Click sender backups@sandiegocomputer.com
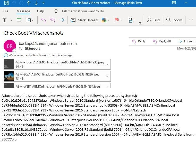This screenshot has height=142, width=196. coord(48,44)
